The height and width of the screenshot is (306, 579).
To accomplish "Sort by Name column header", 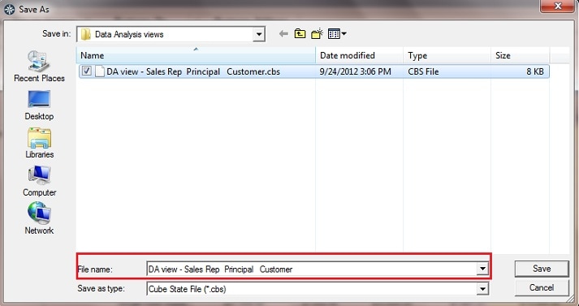I will click(196, 55).
